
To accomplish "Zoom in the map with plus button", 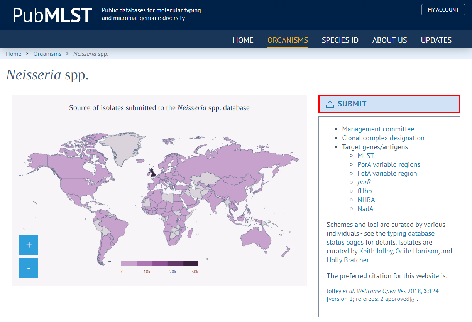I will coord(29,245).
